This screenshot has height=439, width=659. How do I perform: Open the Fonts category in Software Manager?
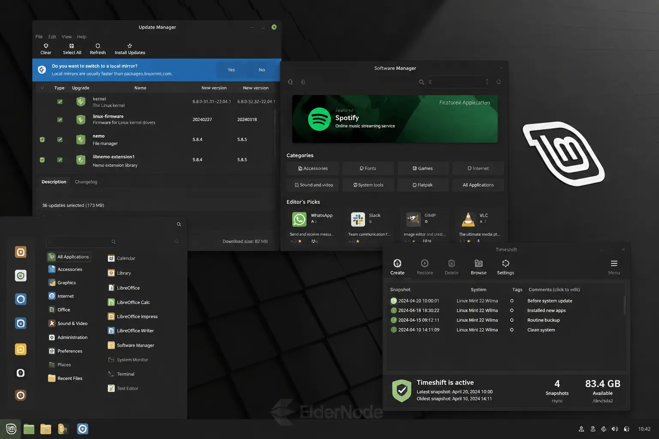368,168
